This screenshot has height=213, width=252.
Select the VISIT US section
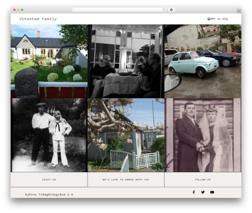pos(49,180)
